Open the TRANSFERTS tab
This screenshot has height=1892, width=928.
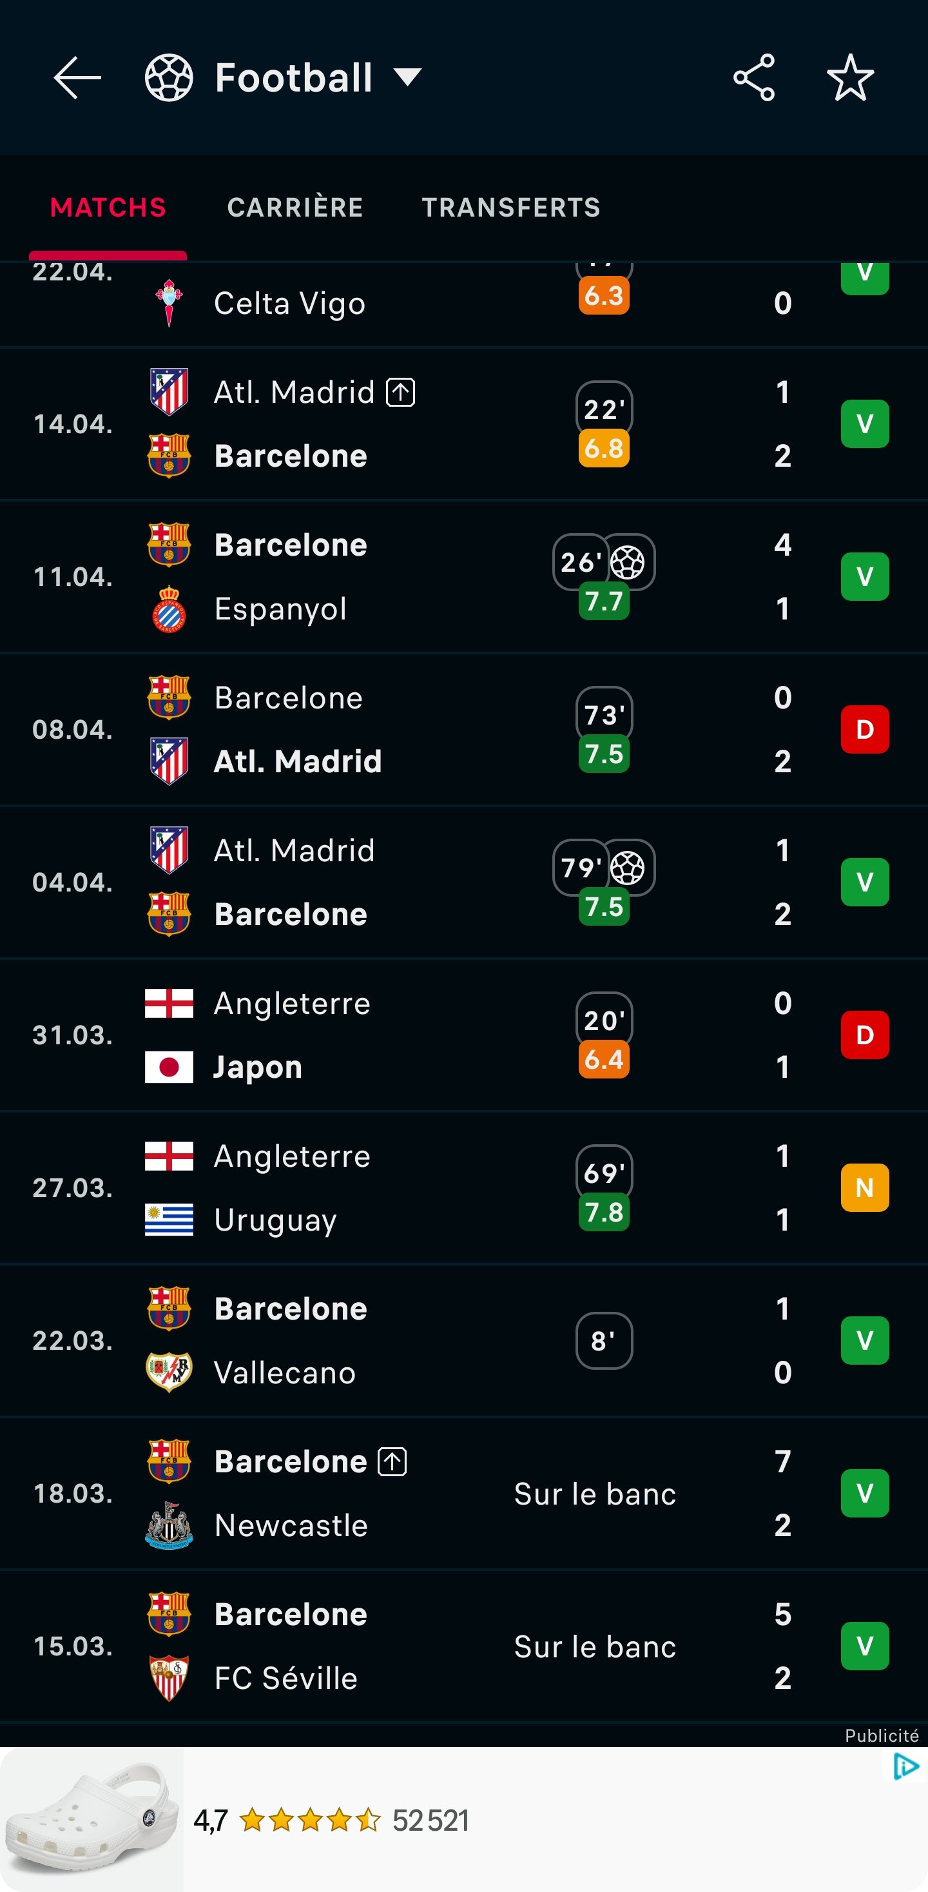coord(511,207)
